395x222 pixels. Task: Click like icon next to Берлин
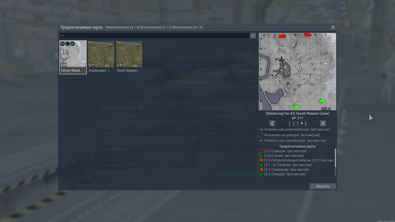click(261, 165)
